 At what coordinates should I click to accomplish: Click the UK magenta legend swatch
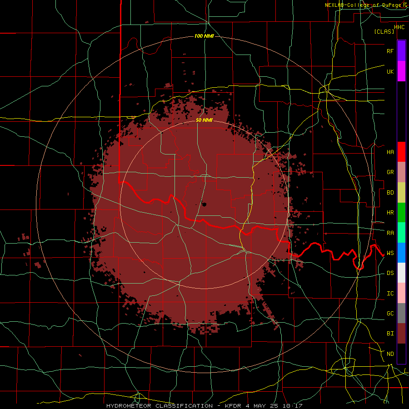pos(401,71)
